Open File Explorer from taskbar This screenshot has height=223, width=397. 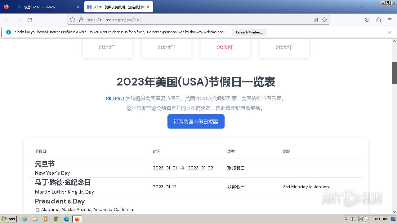pos(35,219)
